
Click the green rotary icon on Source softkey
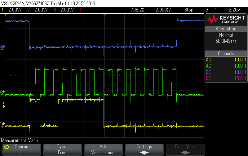[x=7, y=147]
